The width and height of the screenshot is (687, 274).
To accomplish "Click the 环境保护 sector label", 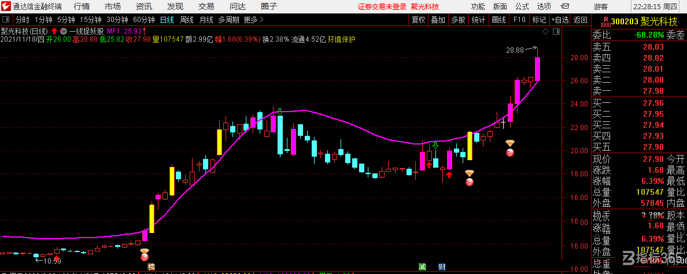I will (x=342, y=39).
